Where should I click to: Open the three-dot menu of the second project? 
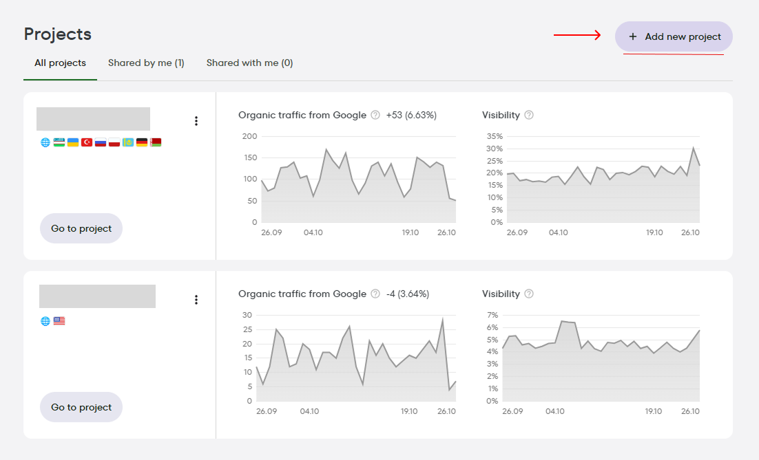tap(196, 299)
